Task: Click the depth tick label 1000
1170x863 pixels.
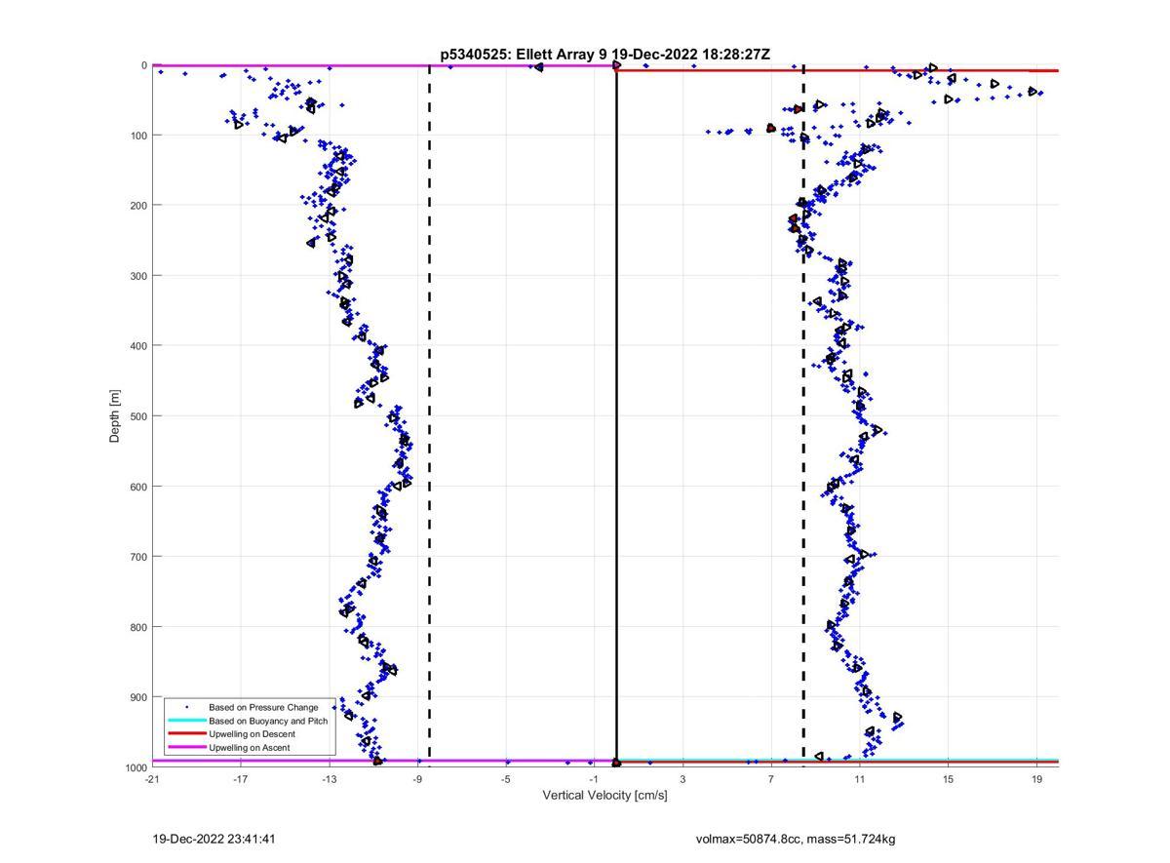Action: [x=135, y=767]
